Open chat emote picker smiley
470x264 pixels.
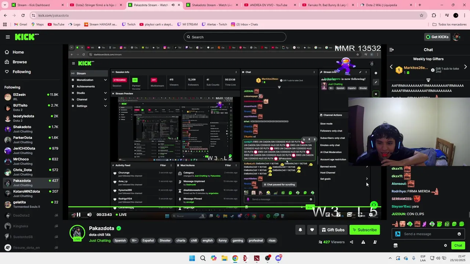click(x=459, y=234)
